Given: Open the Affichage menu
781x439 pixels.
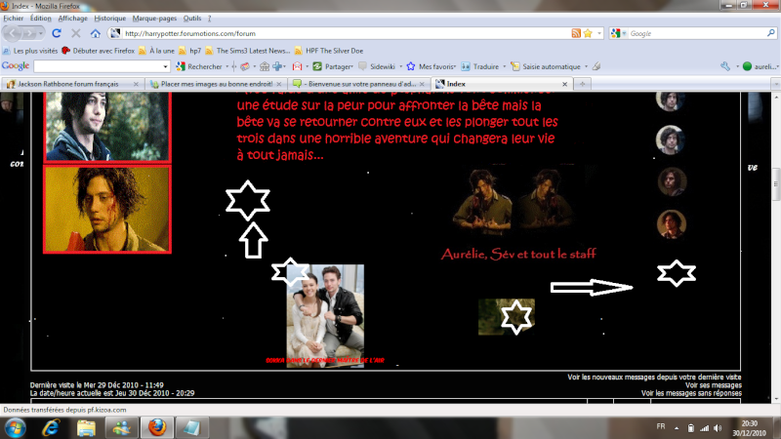Looking at the screenshot, I should pyautogui.click(x=72, y=18).
